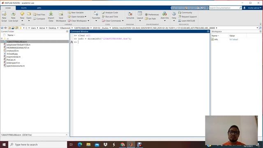Click the taskbar search box
Viewport: 263px width, 148px height.
(37, 144)
